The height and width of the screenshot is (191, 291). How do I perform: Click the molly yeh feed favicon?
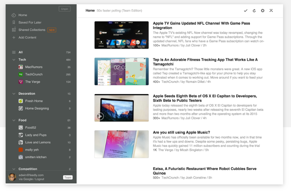pos(20,150)
